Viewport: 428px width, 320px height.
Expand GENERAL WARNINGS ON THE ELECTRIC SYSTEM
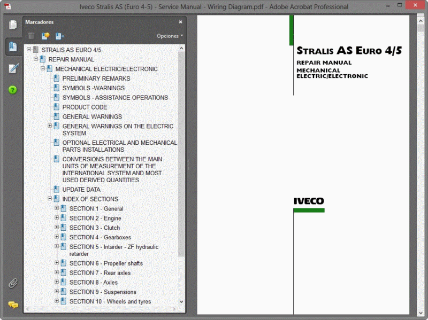click(x=50, y=126)
